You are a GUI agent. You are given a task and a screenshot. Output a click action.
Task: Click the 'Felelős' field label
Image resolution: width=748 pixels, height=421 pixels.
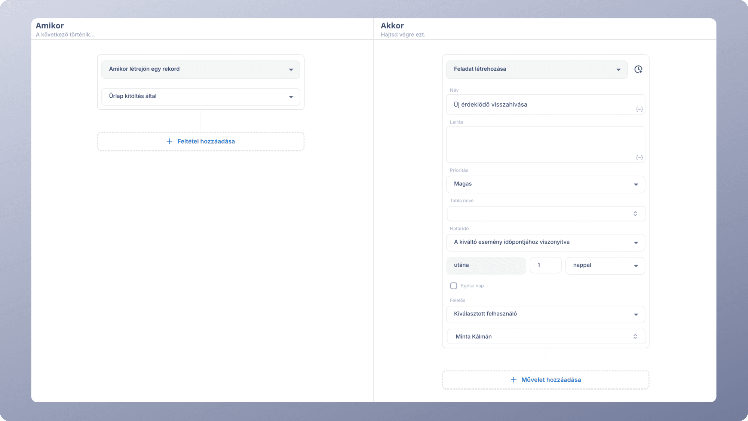coord(458,301)
